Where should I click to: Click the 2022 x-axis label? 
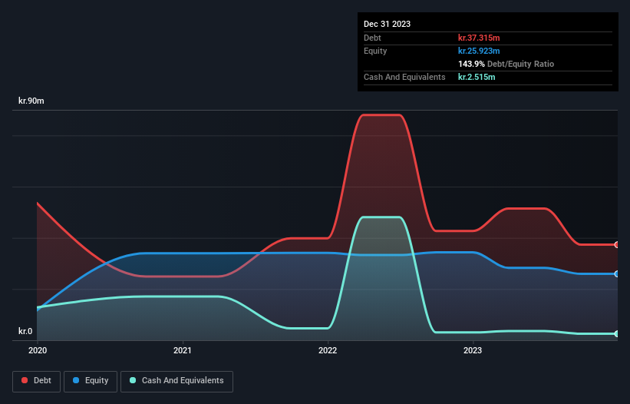tap(328, 350)
